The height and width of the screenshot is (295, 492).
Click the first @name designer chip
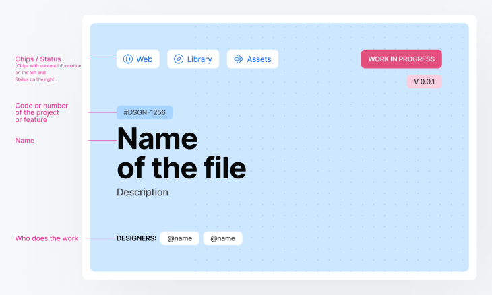pos(180,238)
